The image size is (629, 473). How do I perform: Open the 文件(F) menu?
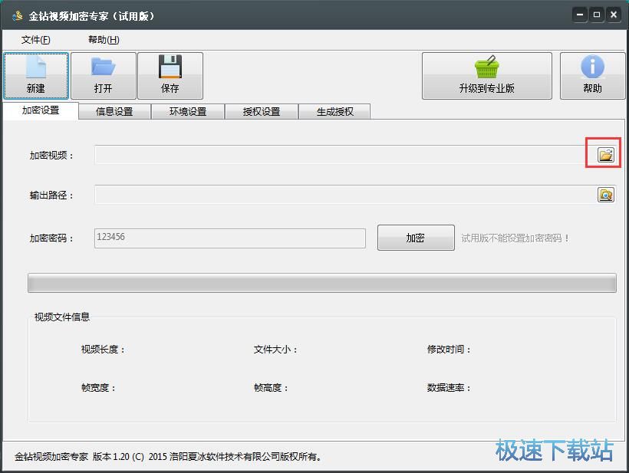36,40
